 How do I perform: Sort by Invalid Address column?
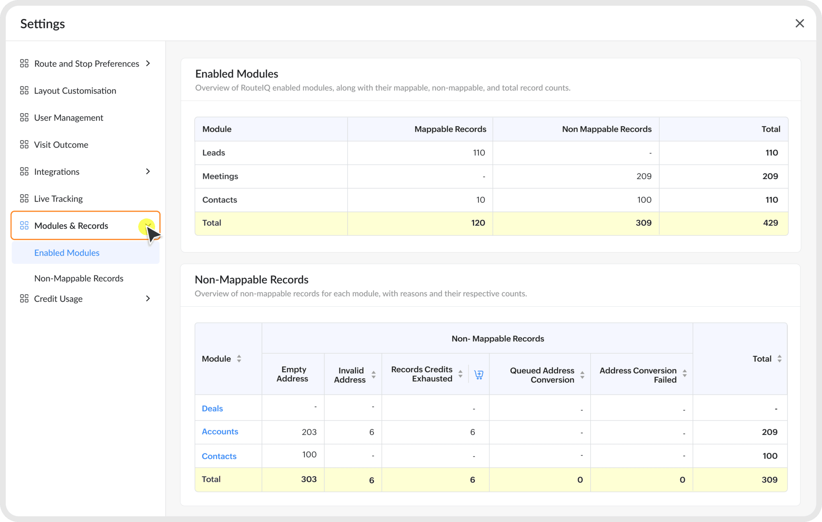point(374,375)
